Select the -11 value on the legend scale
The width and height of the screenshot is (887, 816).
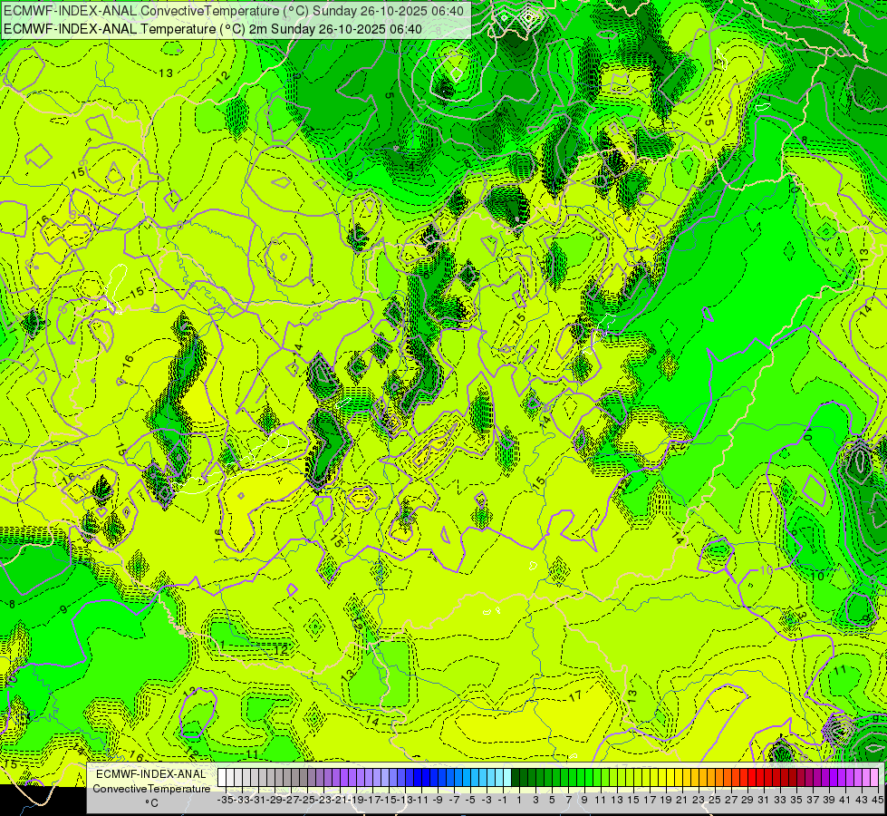421,800
